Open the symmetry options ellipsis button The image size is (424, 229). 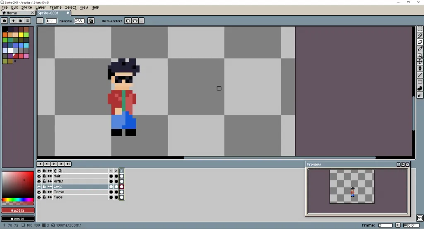[141, 21]
